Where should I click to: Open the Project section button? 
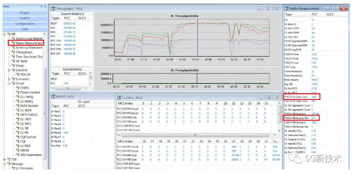[25, 13]
